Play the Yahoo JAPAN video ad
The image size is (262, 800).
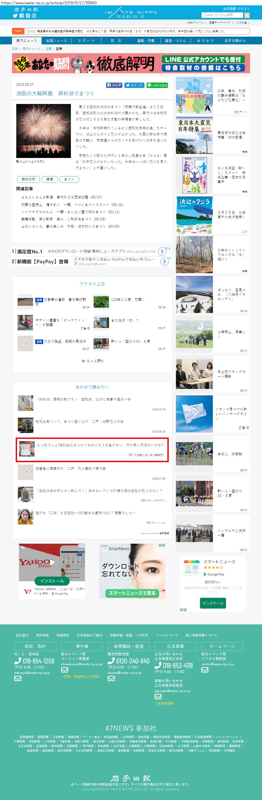coord(53,562)
